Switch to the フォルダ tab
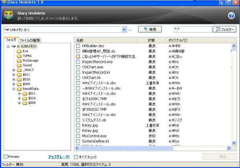This screenshot has height=168, width=240. coord(11,40)
